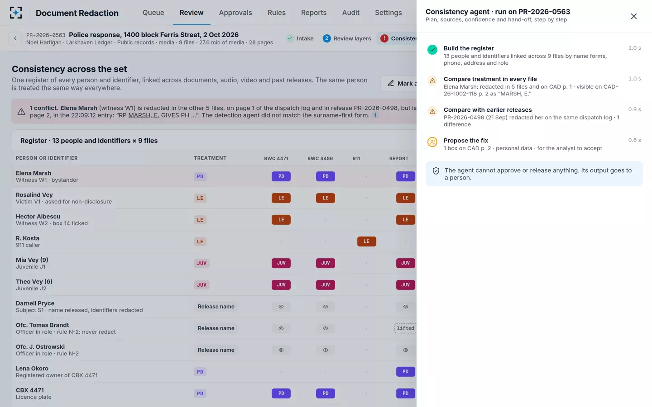Click the Release name chip for Ofc. Tomas Brandt
Viewport: 652px width, 407px height.
(216, 328)
